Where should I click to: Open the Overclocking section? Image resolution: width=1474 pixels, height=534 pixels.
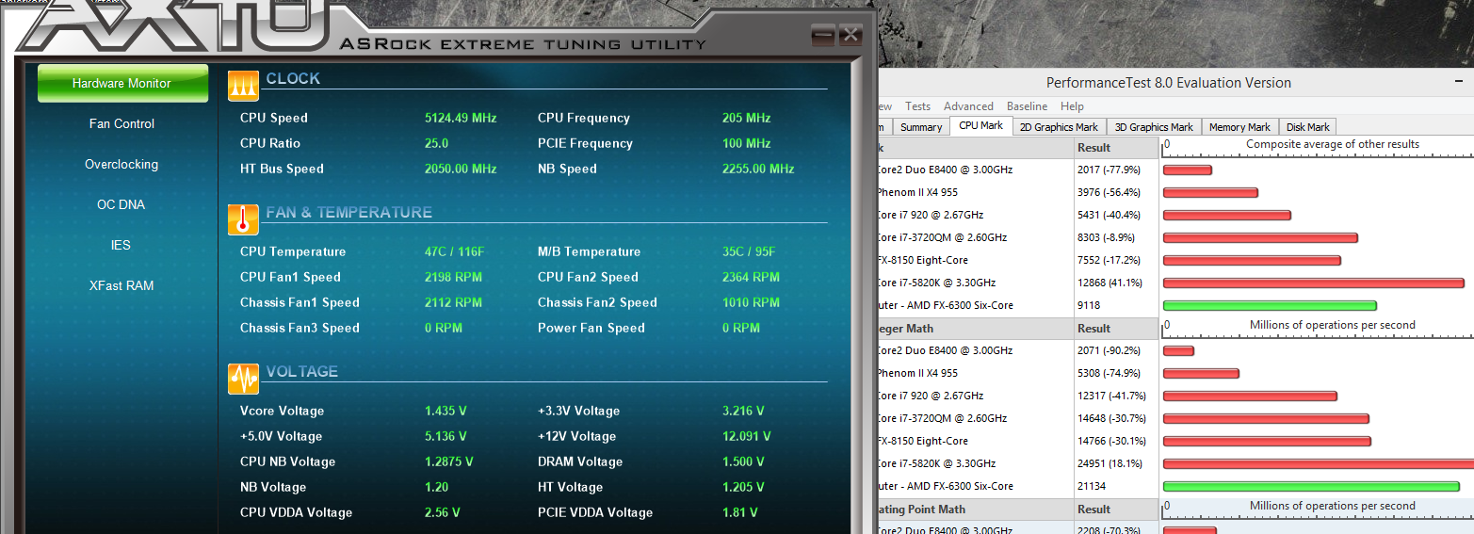pyautogui.click(x=122, y=164)
